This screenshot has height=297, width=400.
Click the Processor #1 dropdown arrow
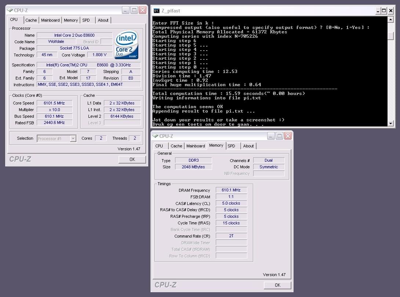tap(73, 139)
